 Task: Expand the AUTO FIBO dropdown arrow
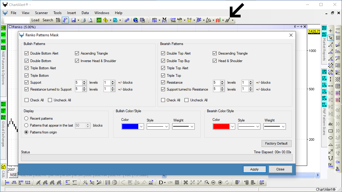point(159,20)
